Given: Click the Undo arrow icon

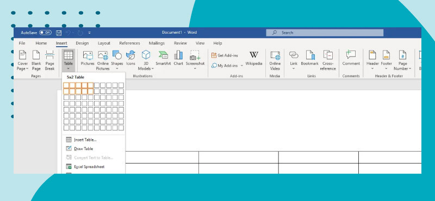Looking at the screenshot, I should (68, 33).
